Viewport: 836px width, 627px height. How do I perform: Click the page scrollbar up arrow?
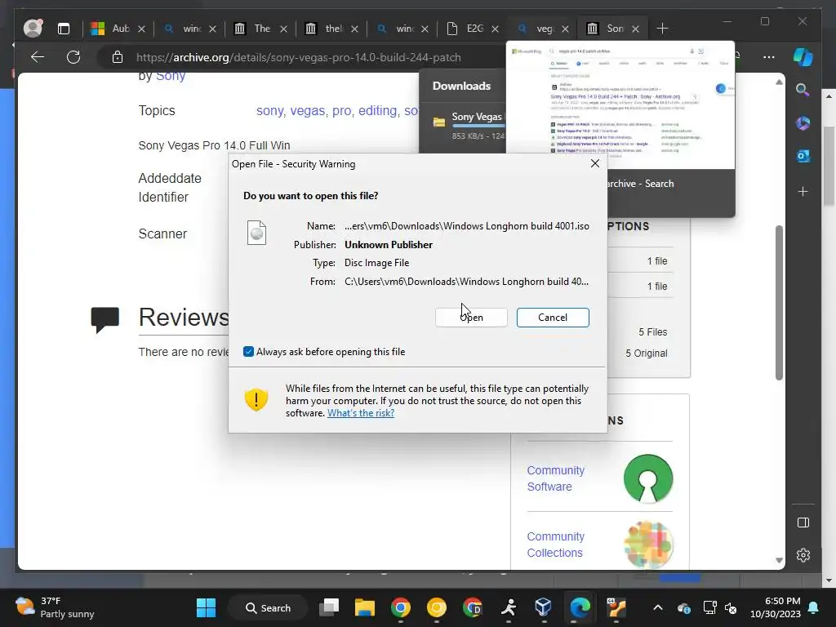pos(779,82)
